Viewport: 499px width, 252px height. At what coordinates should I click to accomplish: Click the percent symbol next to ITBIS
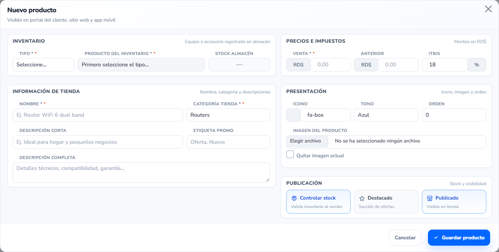(x=477, y=65)
